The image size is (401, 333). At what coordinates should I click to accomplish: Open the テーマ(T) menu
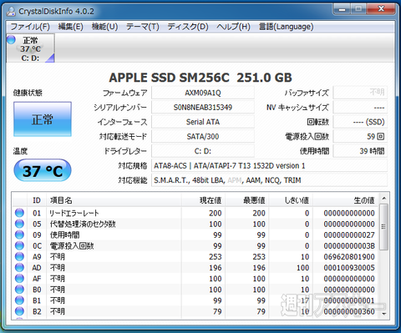[x=143, y=27]
